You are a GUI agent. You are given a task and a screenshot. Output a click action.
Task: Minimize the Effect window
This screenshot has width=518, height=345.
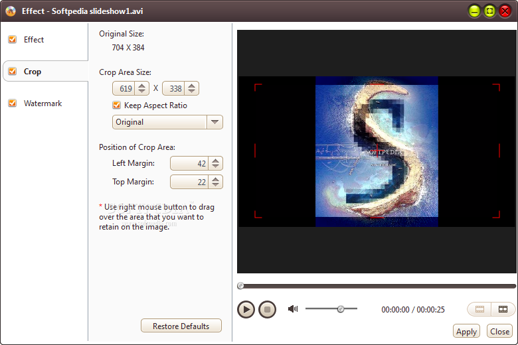pyautogui.click(x=474, y=11)
